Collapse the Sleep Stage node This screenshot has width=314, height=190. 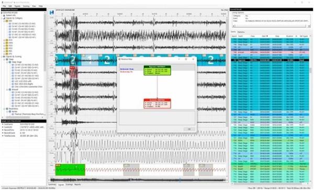click(7, 62)
